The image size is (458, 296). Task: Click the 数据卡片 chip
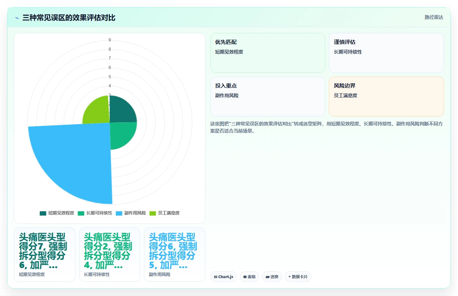click(x=298, y=277)
